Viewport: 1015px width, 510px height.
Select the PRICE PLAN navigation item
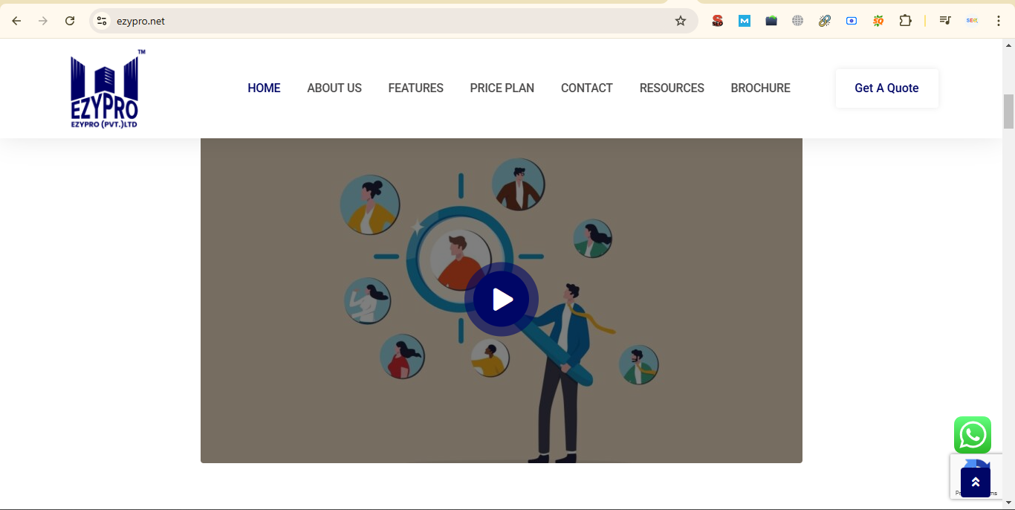point(502,88)
